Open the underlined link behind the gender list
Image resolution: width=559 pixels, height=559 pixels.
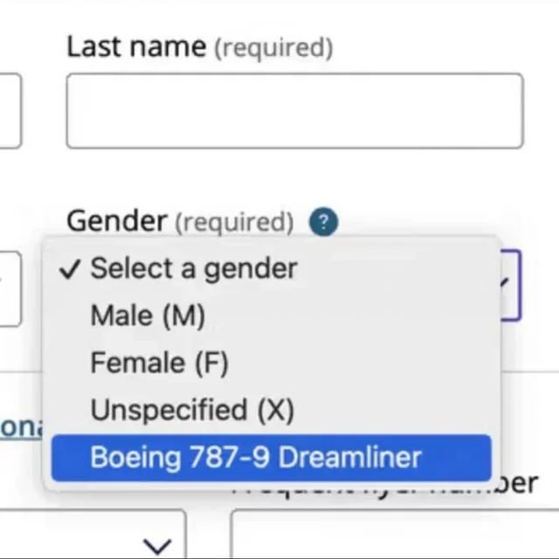pos(21,426)
